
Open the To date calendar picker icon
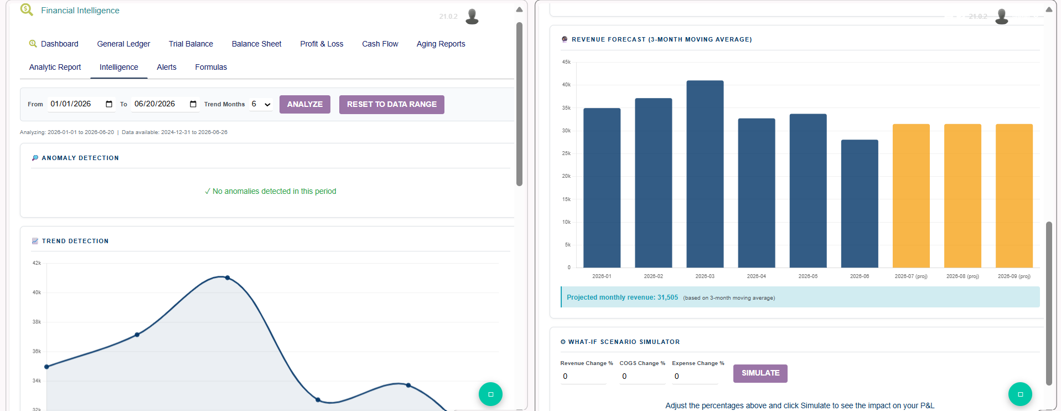point(193,104)
